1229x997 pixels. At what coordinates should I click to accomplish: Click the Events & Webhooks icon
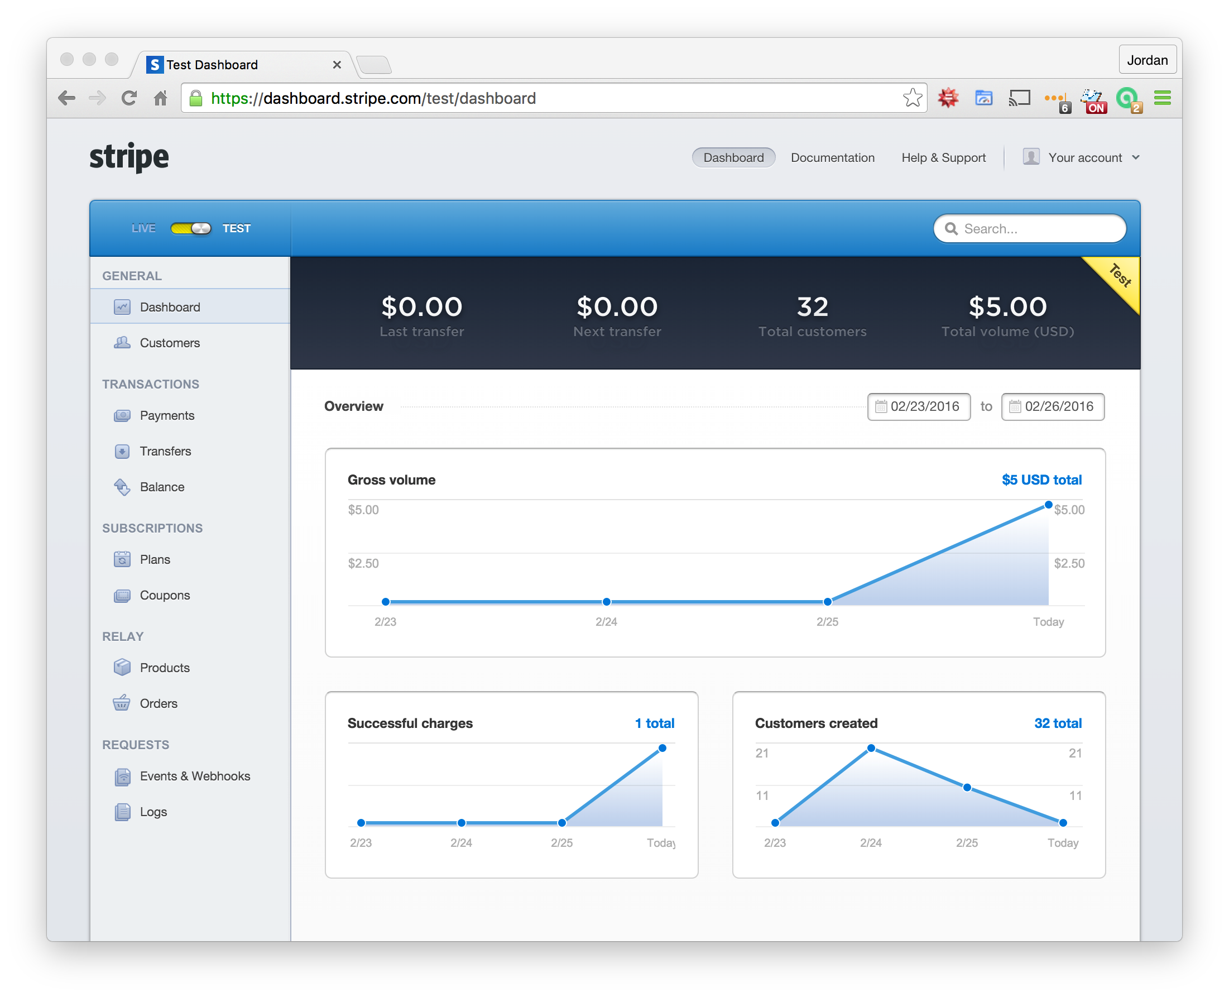pyautogui.click(x=122, y=776)
